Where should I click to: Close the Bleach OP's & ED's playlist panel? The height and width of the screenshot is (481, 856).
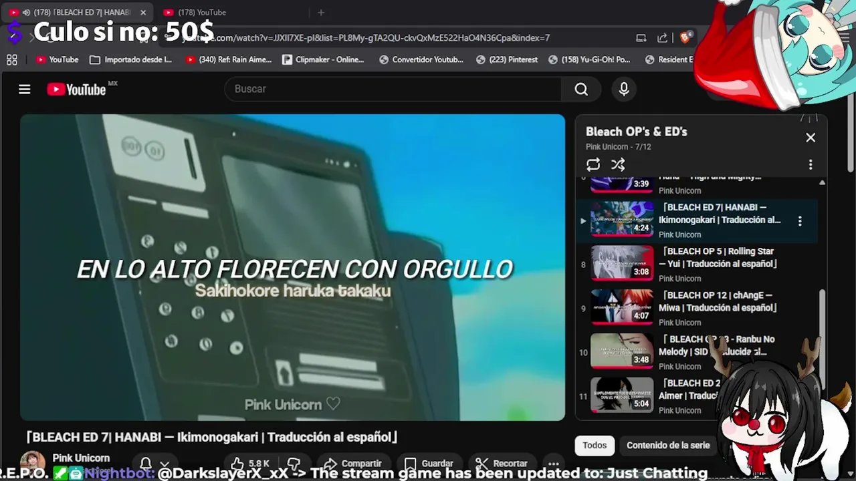point(811,138)
